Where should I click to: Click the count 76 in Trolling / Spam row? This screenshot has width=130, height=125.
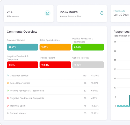[x=85, y=106]
